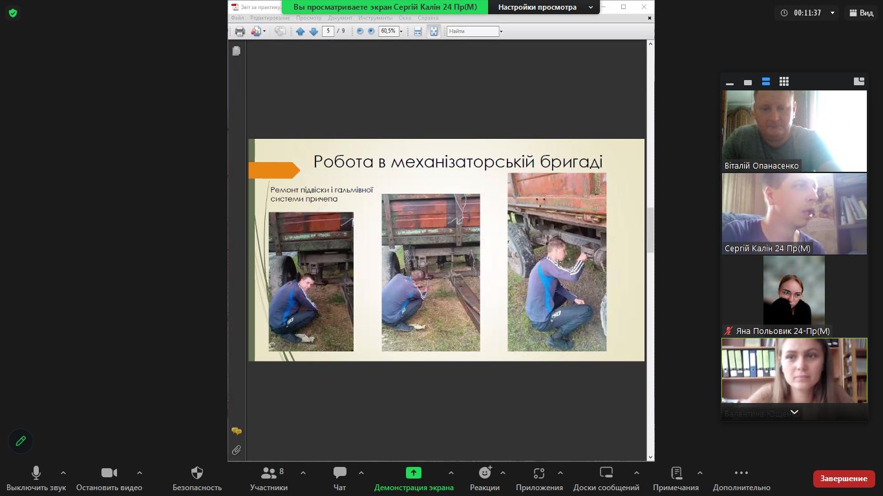Click the PDF vertical scrollbar thumb
This screenshot has width=883, height=496.
(x=650, y=229)
